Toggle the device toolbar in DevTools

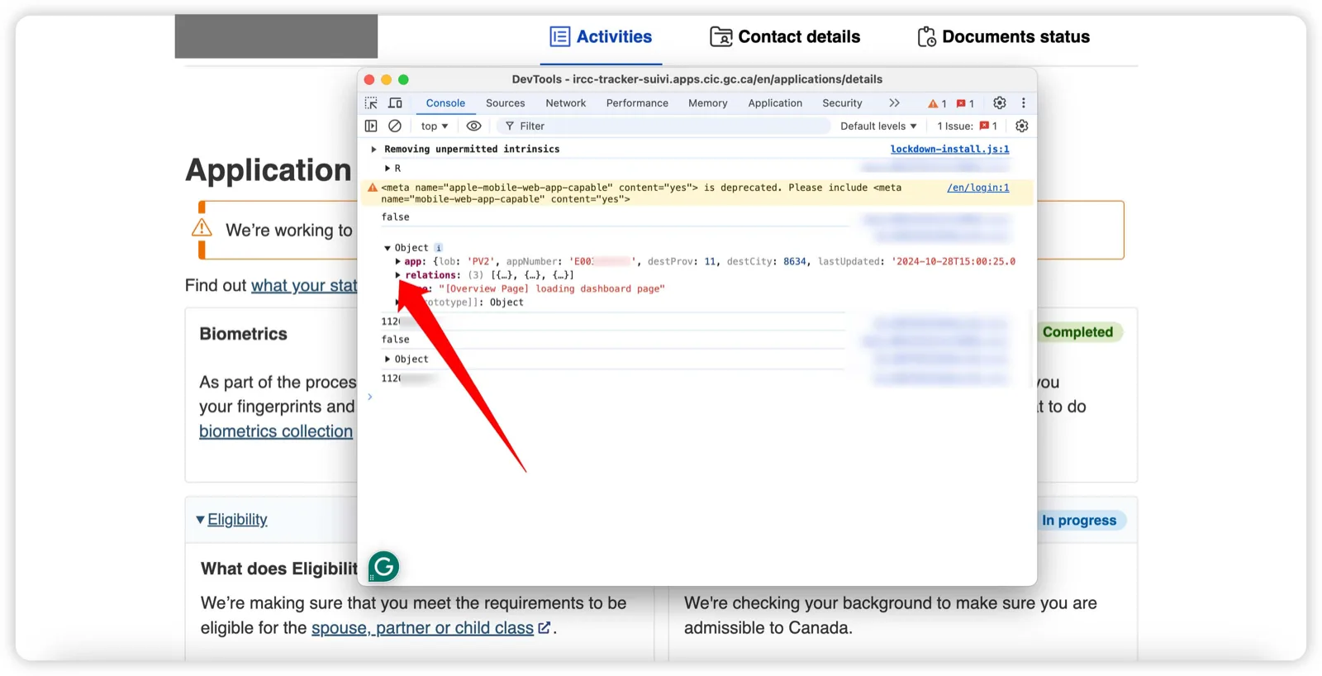tap(396, 103)
